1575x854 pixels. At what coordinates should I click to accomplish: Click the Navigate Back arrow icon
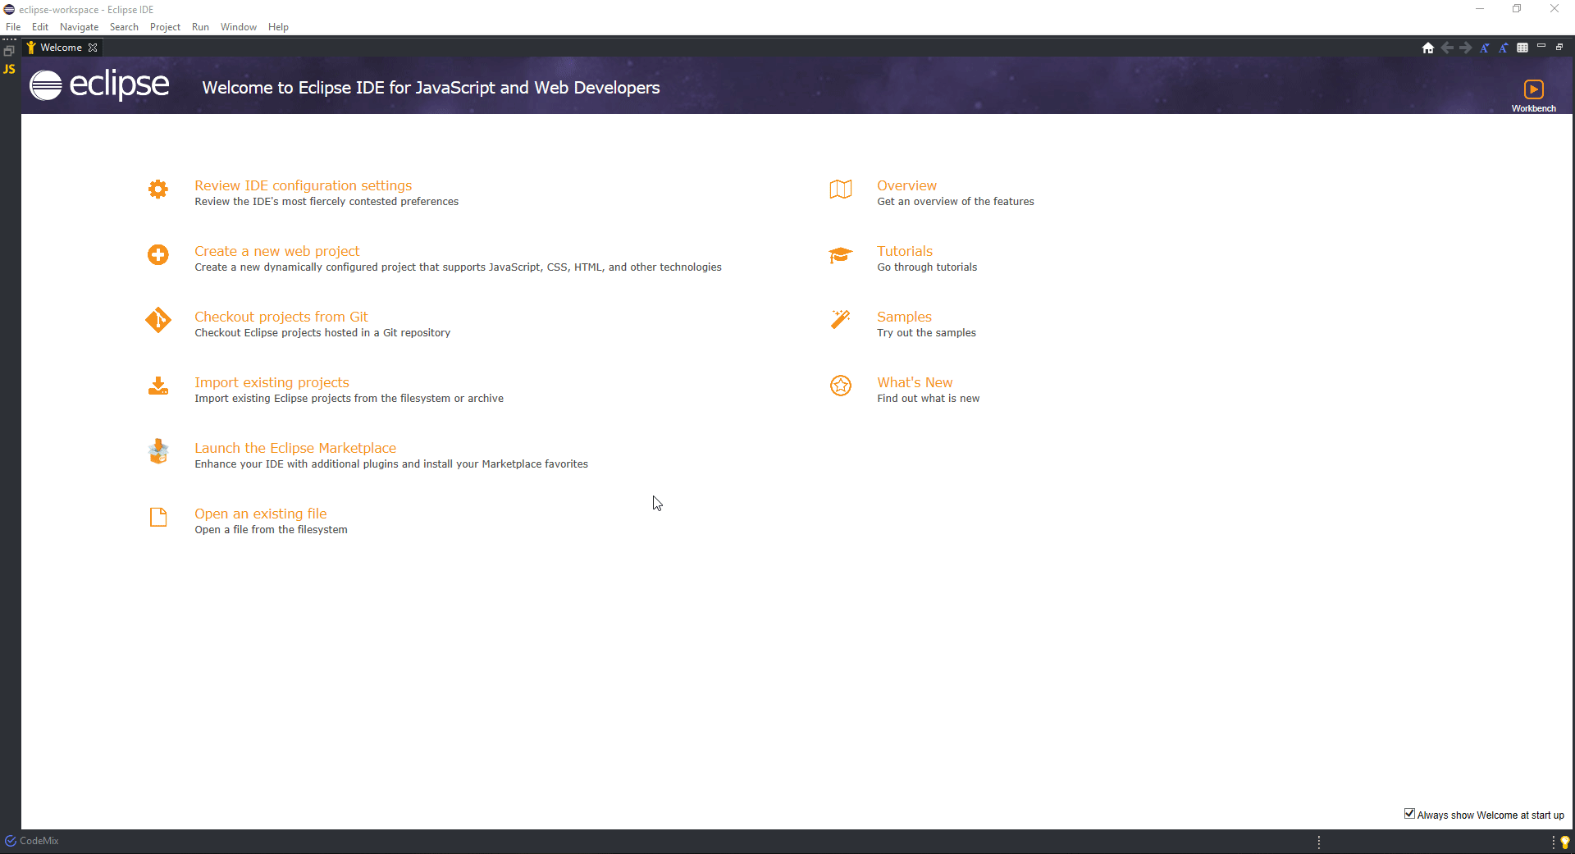(1447, 48)
